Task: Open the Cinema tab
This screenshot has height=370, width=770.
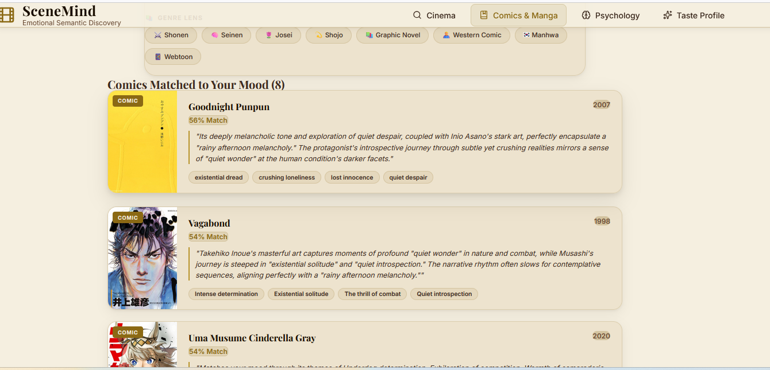Action: click(434, 15)
